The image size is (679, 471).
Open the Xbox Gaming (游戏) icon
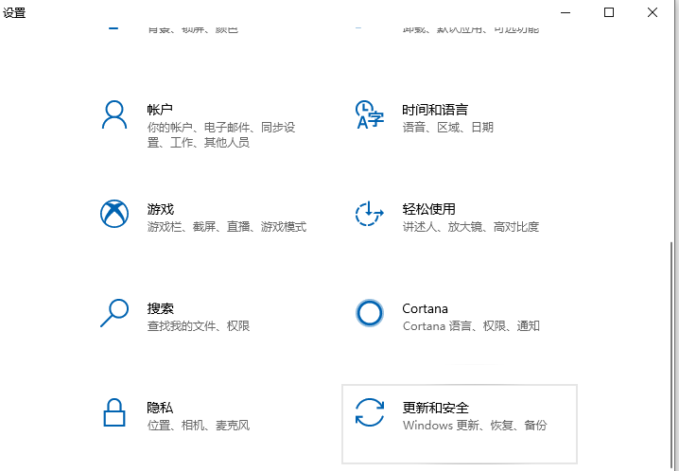pyautogui.click(x=114, y=214)
